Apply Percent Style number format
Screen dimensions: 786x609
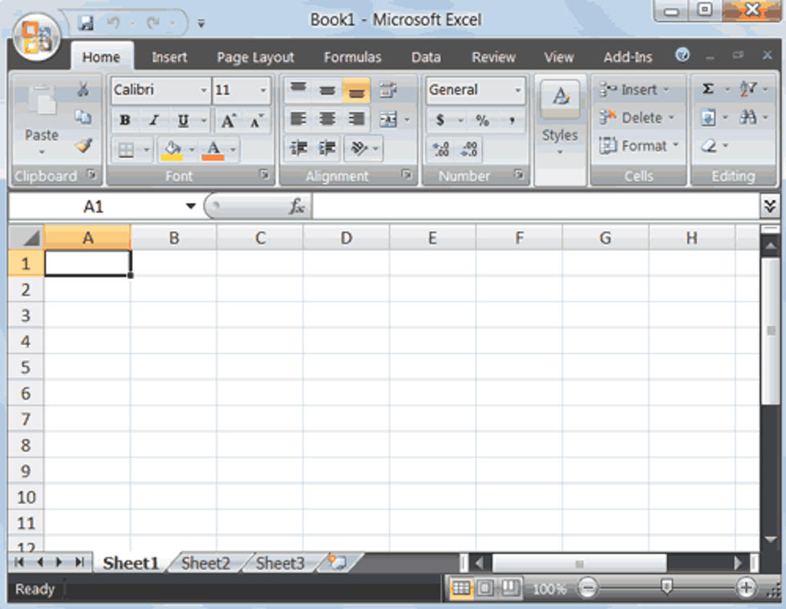482,120
